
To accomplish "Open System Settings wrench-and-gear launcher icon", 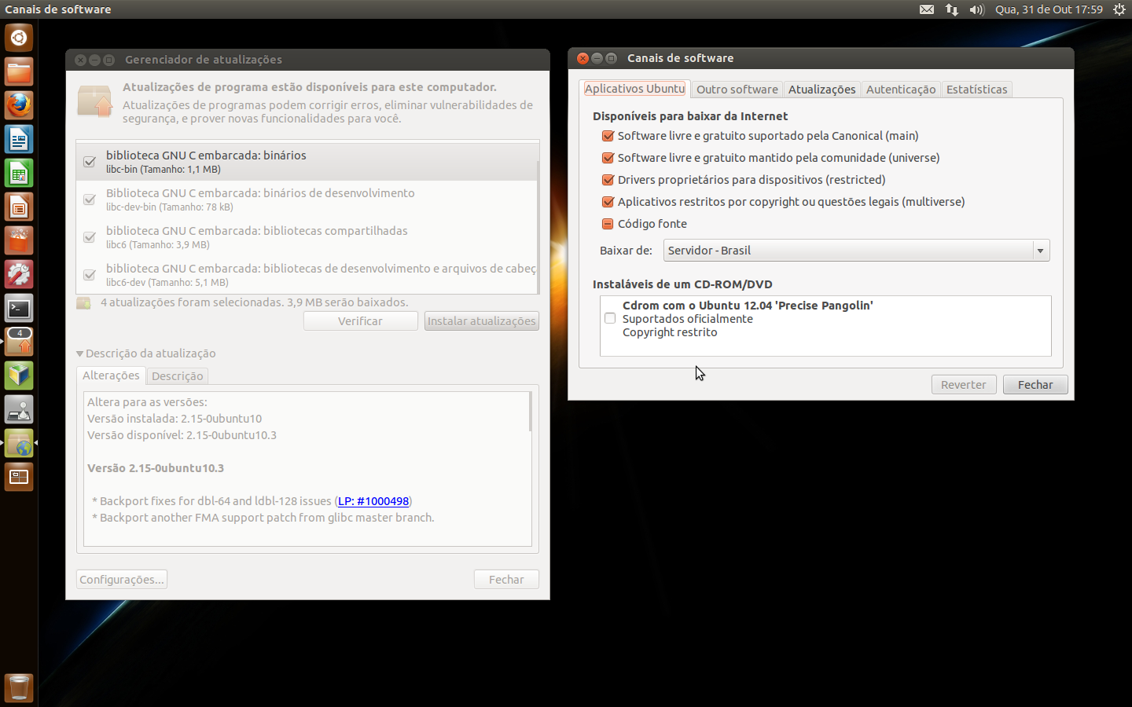I will point(19,275).
